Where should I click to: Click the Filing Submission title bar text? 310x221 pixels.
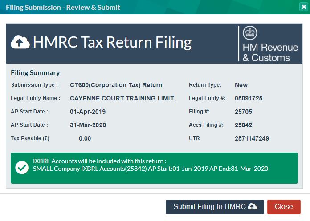point(62,7)
